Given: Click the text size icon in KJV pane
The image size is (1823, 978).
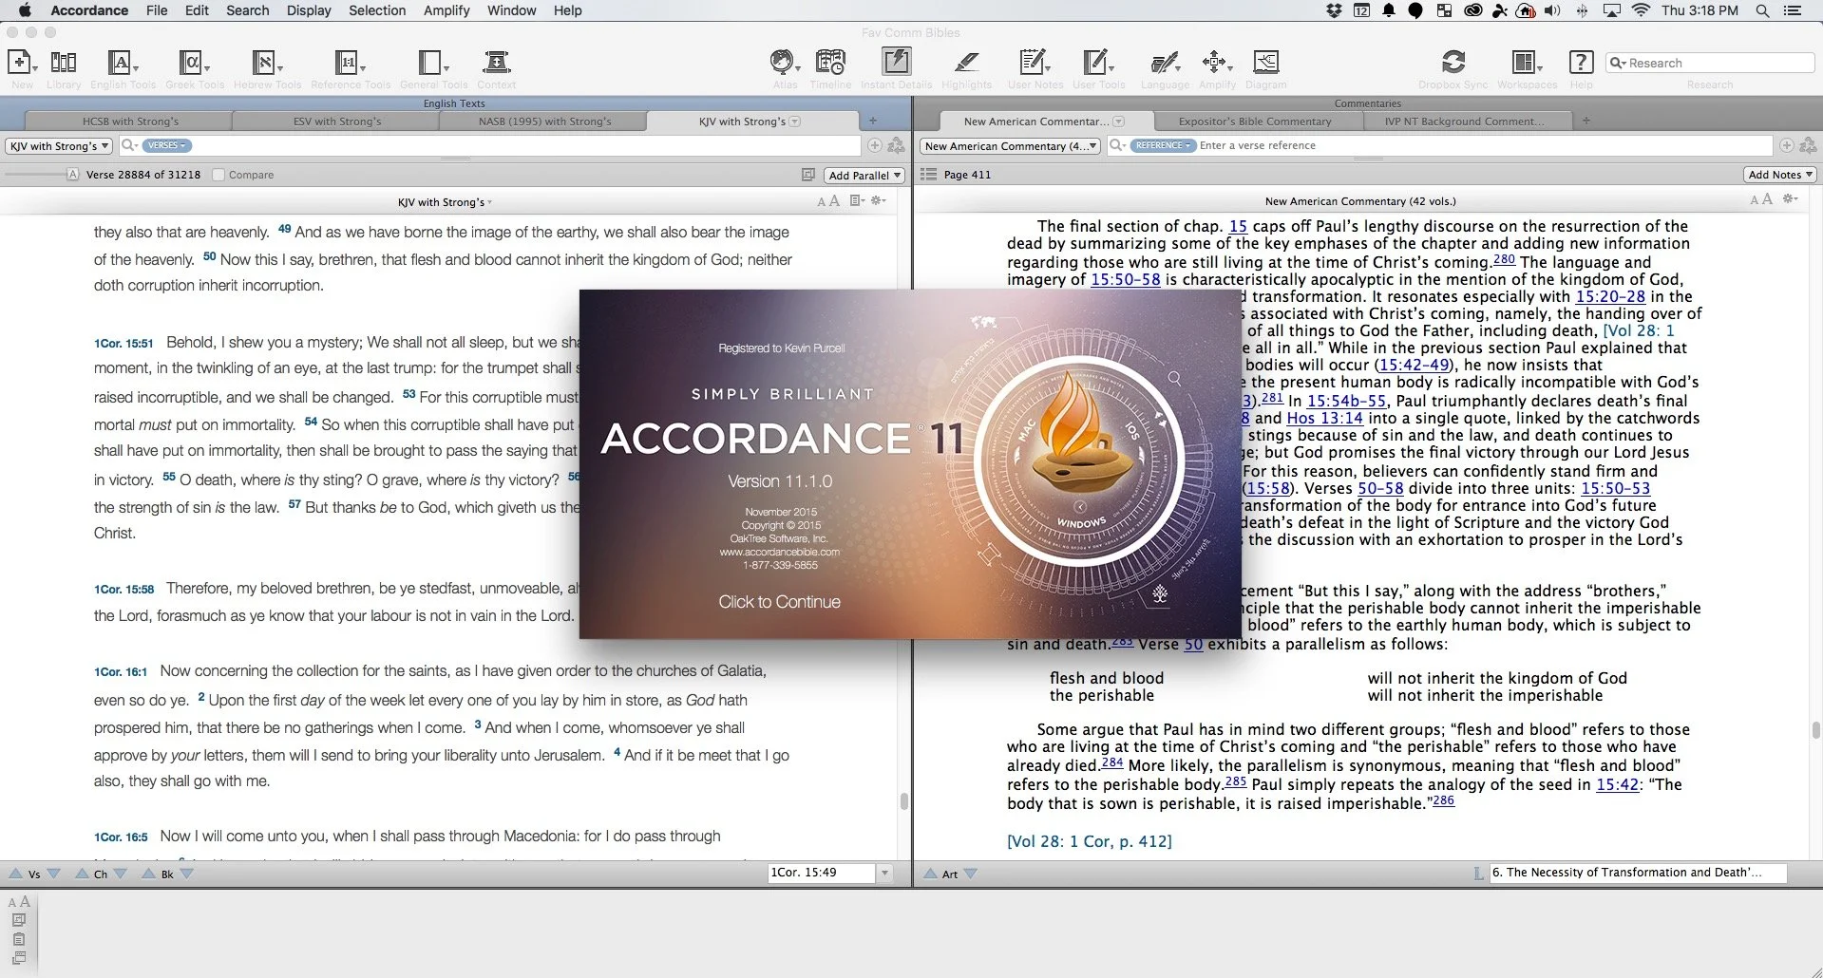Looking at the screenshot, I should point(828,201).
